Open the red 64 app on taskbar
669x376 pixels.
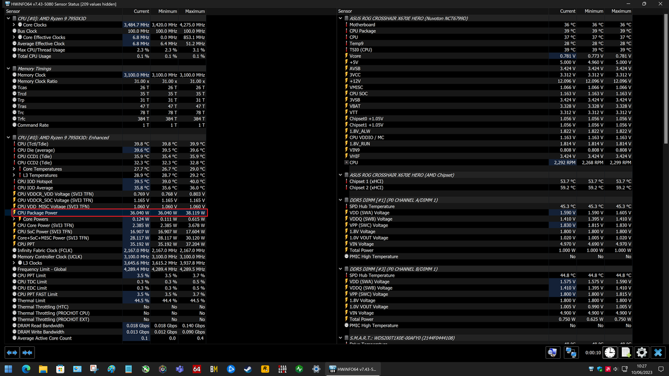[x=197, y=369]
